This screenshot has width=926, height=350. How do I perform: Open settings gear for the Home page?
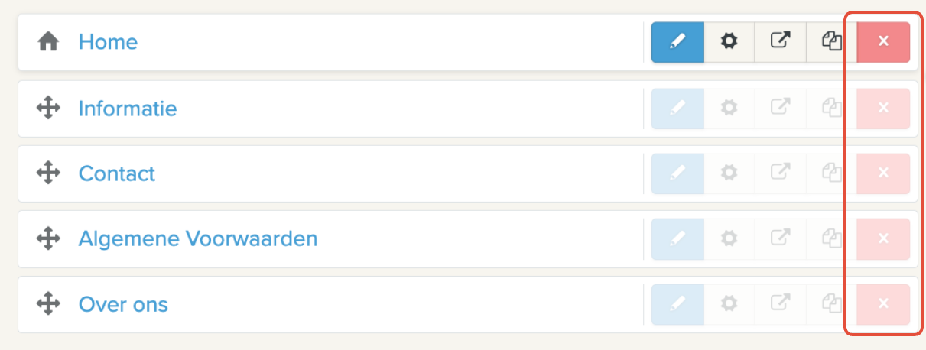(x=729, y=42)
